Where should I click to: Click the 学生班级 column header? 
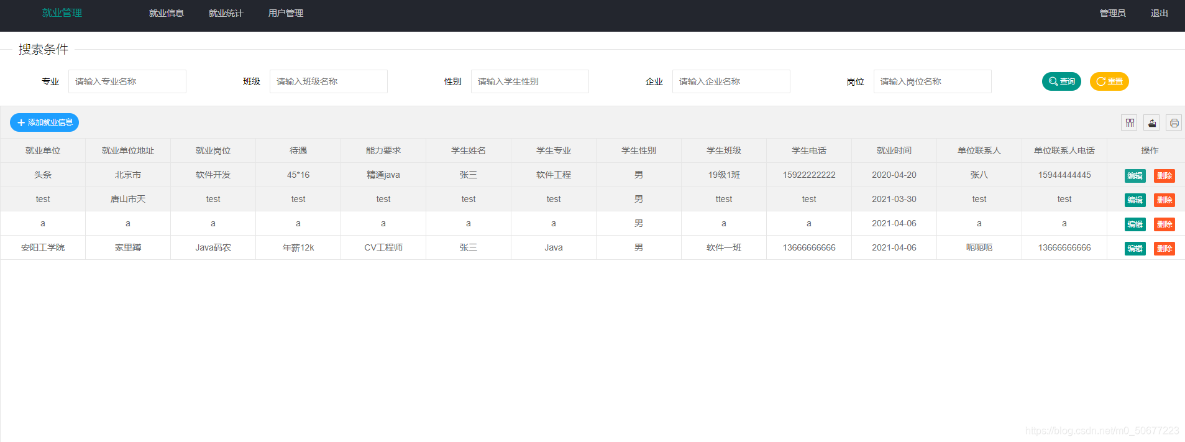point(724,150)
